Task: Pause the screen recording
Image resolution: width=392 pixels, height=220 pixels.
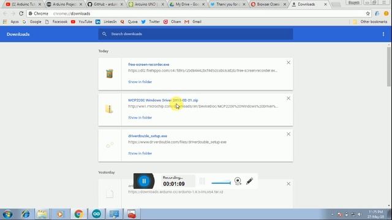Action: coord(144,181)
